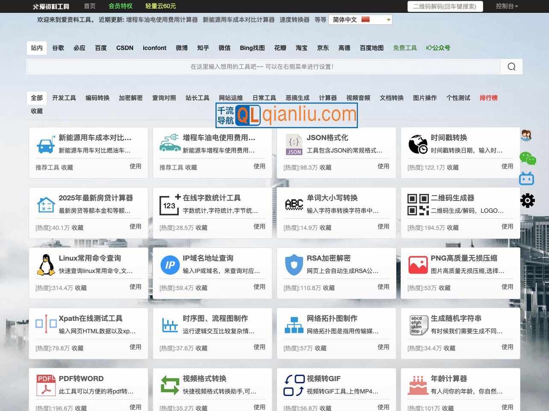Open the 开发工具 category tab

click(x=64, y=98)
